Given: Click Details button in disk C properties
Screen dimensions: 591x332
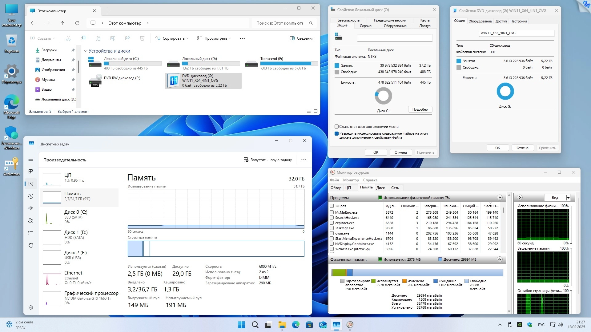Looking at the screenshot, I should click(420, 109).
